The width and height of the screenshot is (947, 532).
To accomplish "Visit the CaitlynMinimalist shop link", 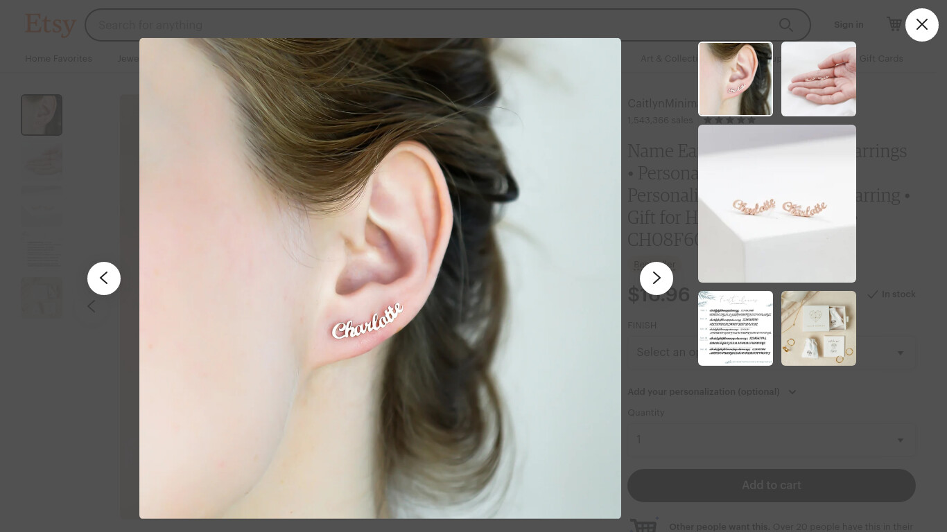I will click(x=662, y=104).
